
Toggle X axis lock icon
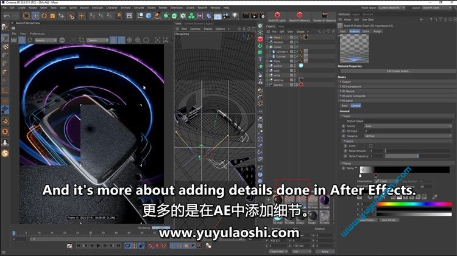pos(92,16)
